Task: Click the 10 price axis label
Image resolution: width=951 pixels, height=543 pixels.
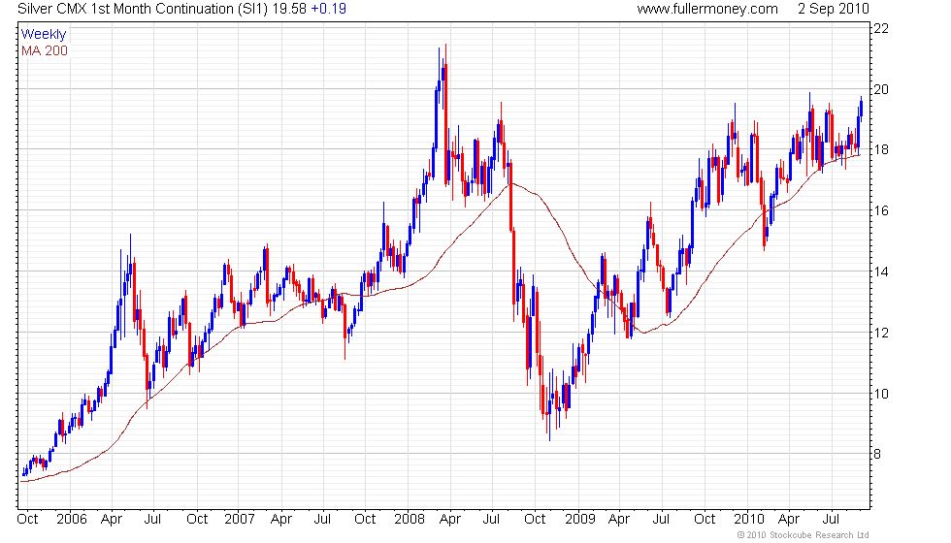Action: pos(881,394)
